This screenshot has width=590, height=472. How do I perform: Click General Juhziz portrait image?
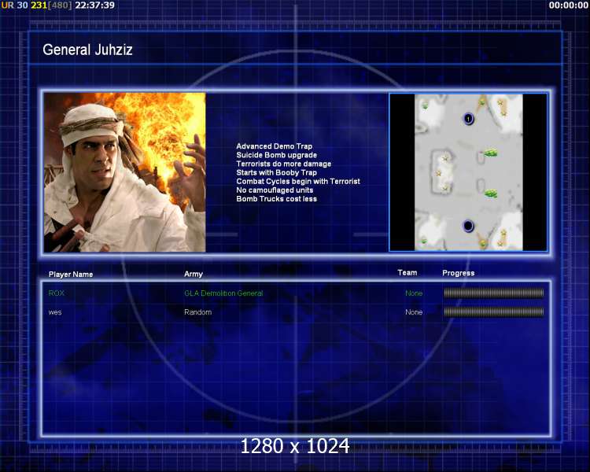[125, 172]
